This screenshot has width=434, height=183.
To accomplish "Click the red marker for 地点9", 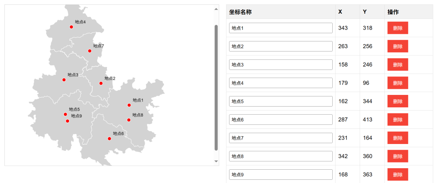I will (68, 121).
